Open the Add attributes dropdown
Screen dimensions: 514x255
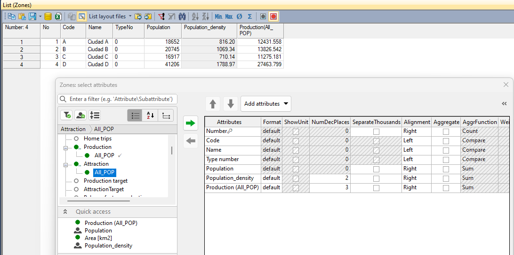click(266, 104)
